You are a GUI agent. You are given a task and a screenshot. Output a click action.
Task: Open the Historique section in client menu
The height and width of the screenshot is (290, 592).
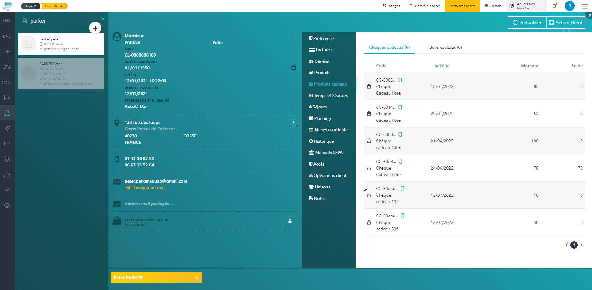[x=324, y=141]
